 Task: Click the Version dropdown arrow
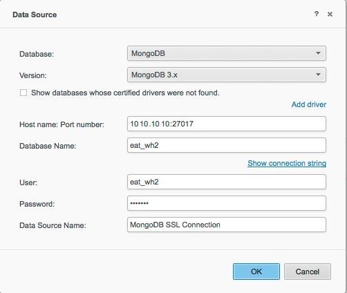click(318, 75)
